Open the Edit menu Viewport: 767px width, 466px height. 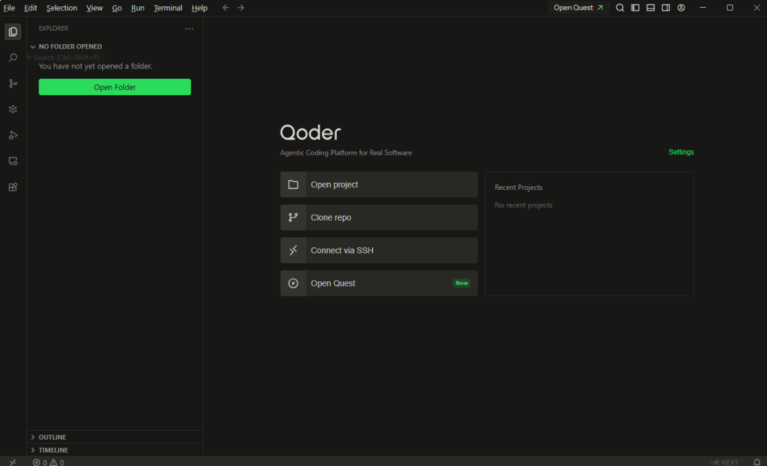coord(31,8)
